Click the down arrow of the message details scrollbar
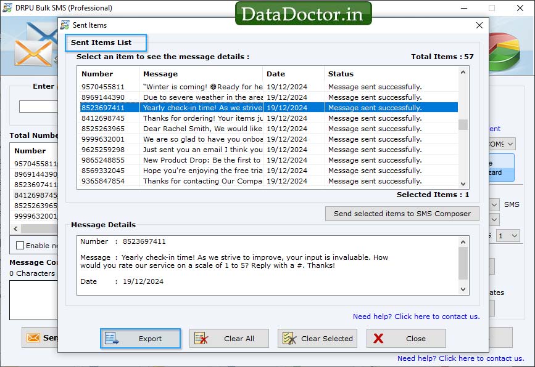 [x=463, y=289]
